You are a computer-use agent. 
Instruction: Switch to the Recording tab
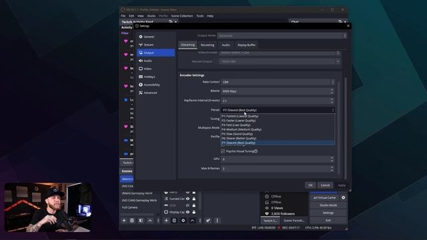point(207,45)
